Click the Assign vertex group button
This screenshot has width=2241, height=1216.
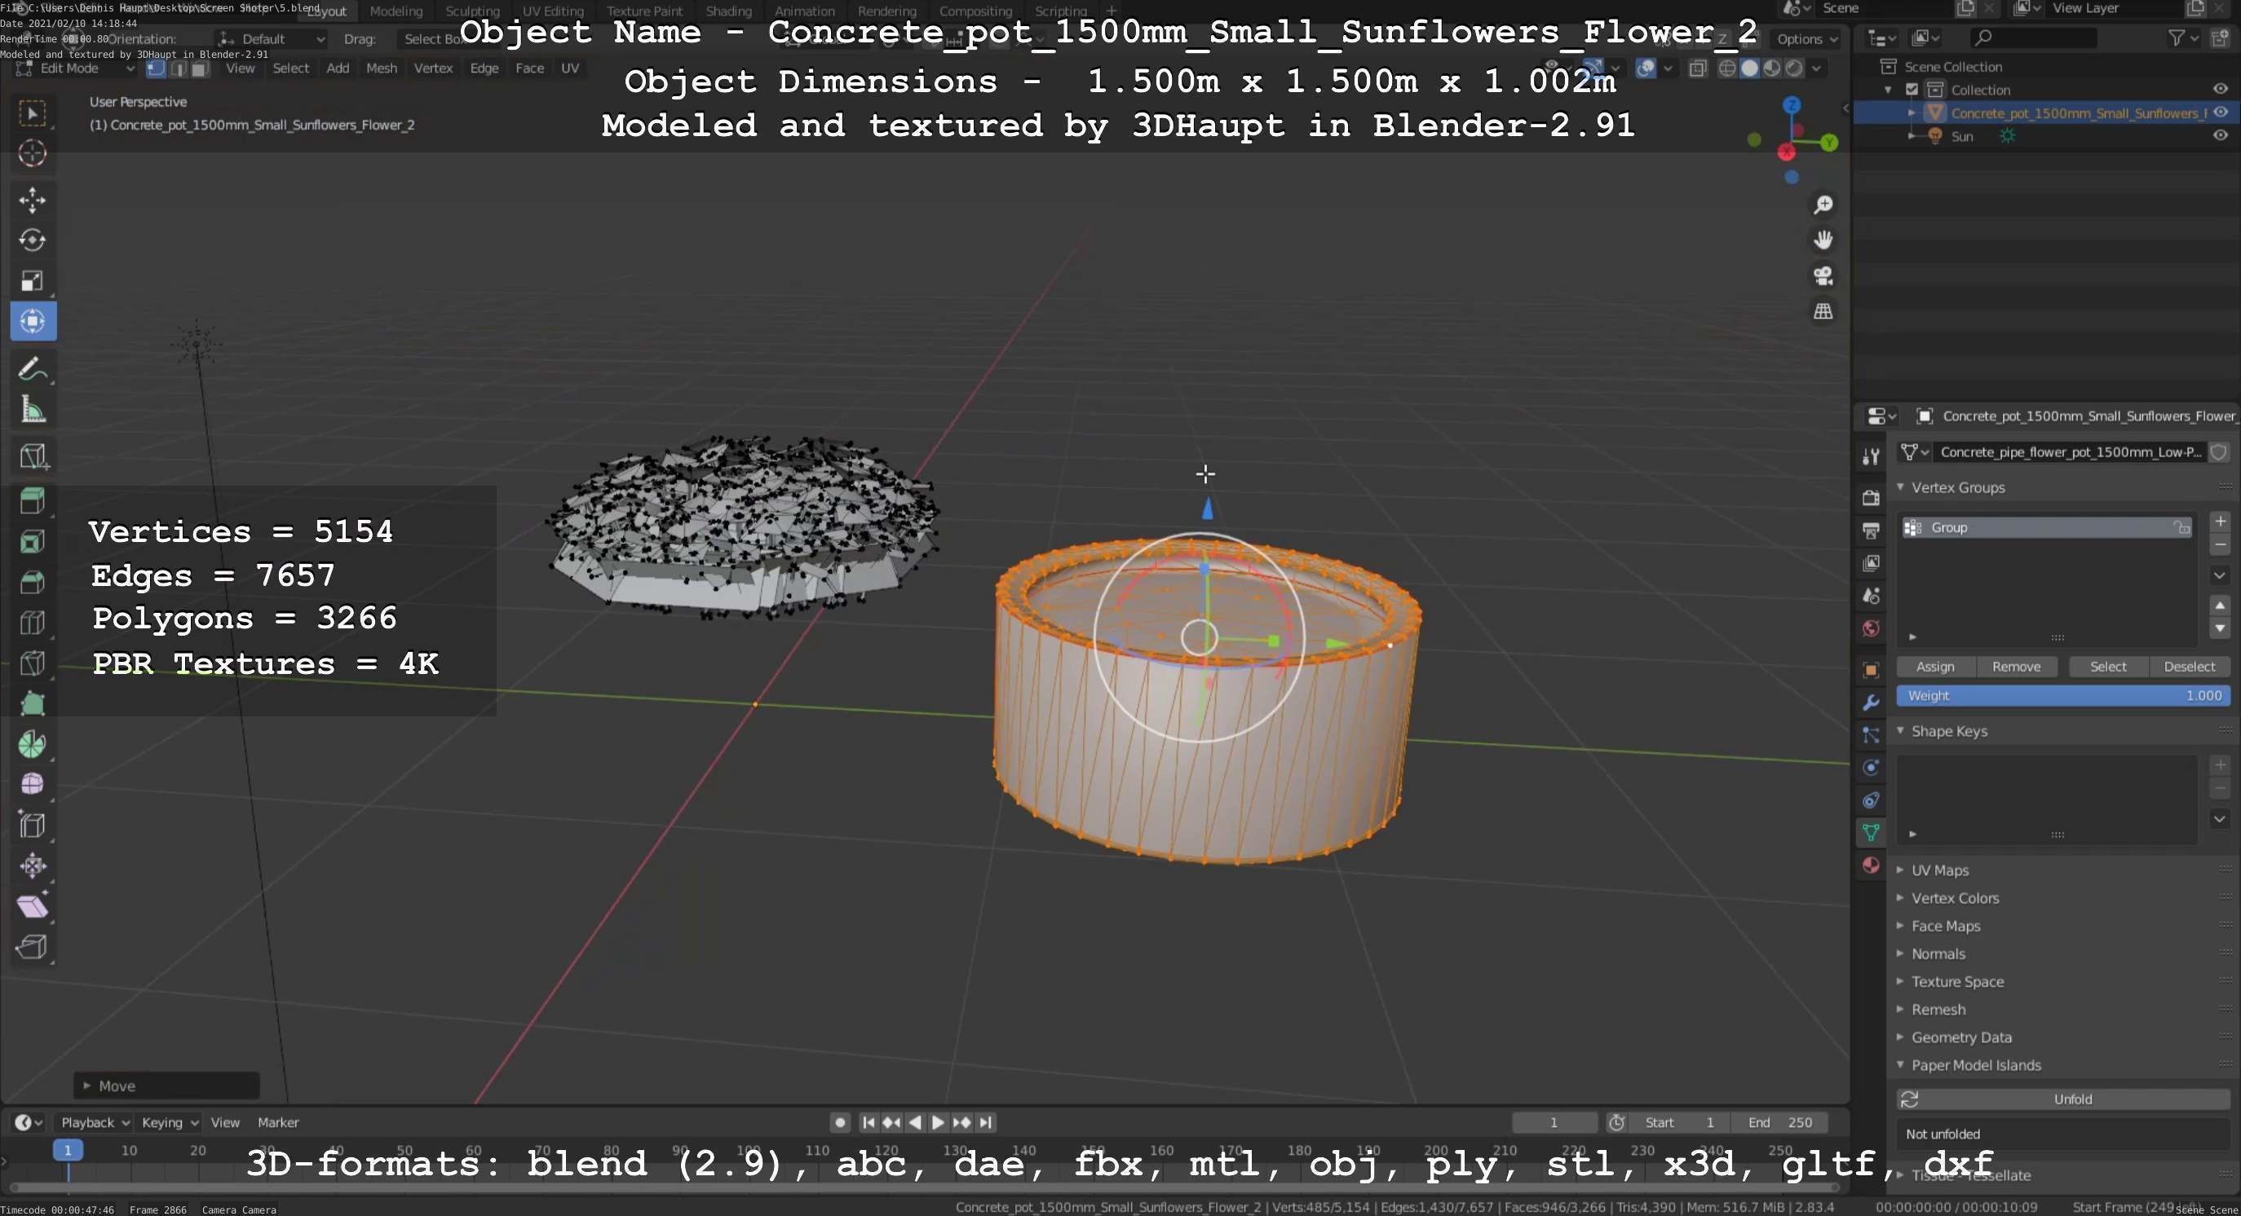pos(1936,667)
